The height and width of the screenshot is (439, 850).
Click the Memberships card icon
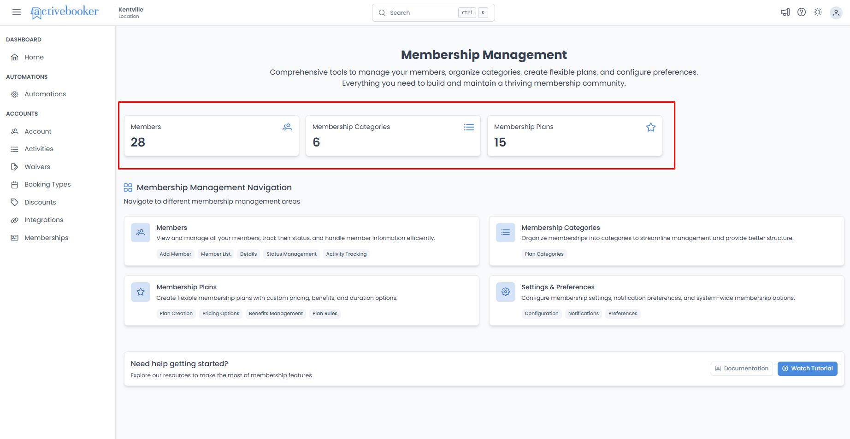coord(15,238)
